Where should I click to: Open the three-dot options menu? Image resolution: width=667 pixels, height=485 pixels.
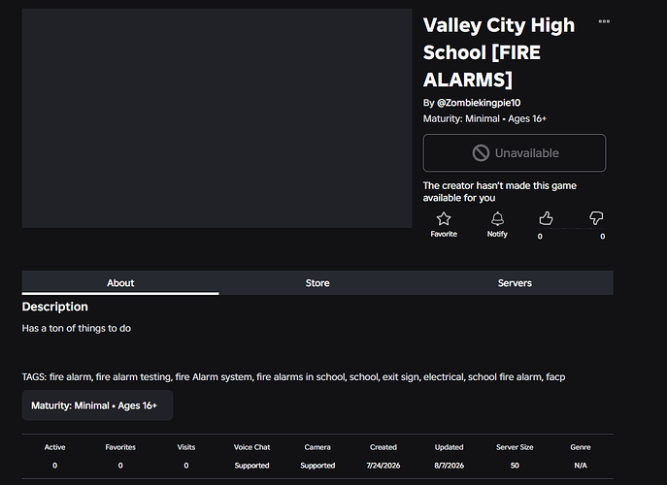[604, 21]
